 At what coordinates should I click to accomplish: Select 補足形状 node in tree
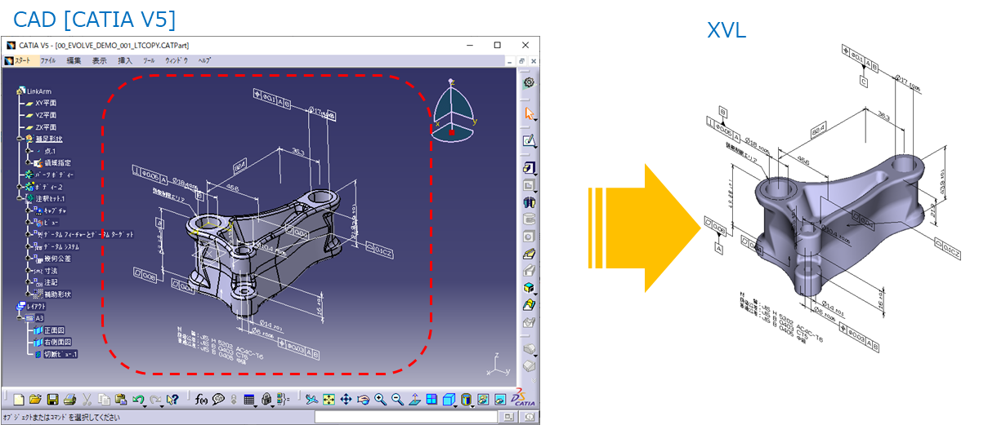click(x=42, y=139)
